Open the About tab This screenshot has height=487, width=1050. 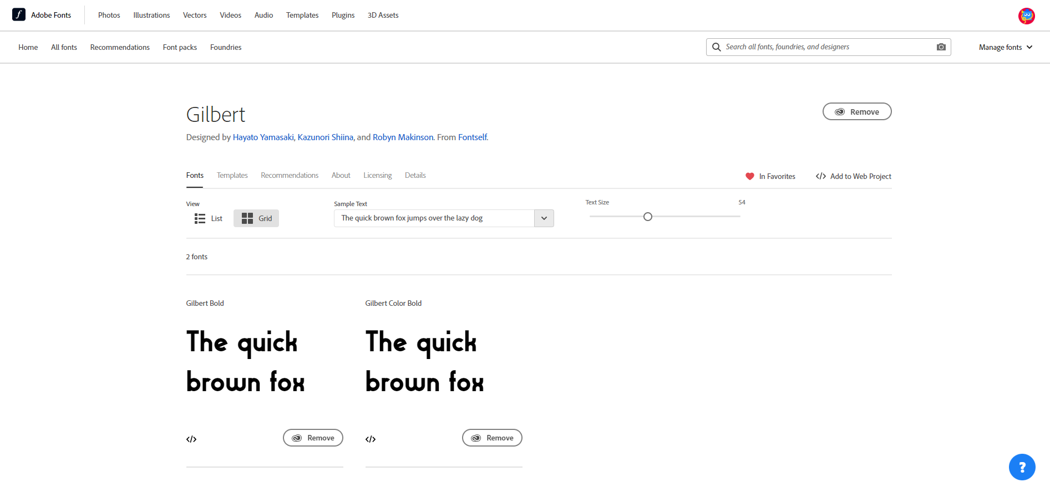[341, 175]
